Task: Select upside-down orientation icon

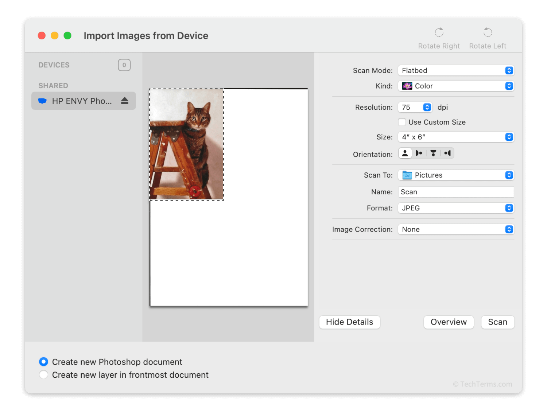Action: (x=433, y=153)
